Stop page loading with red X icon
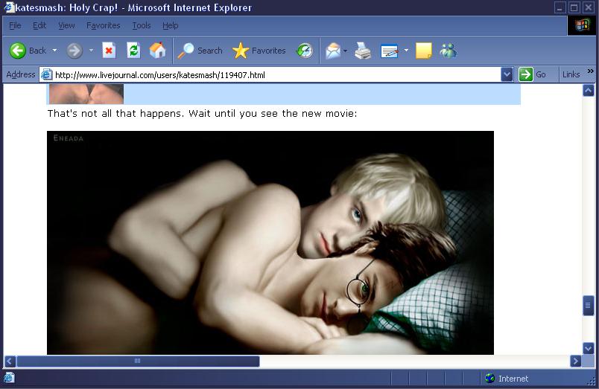 (x=109, y=51)
